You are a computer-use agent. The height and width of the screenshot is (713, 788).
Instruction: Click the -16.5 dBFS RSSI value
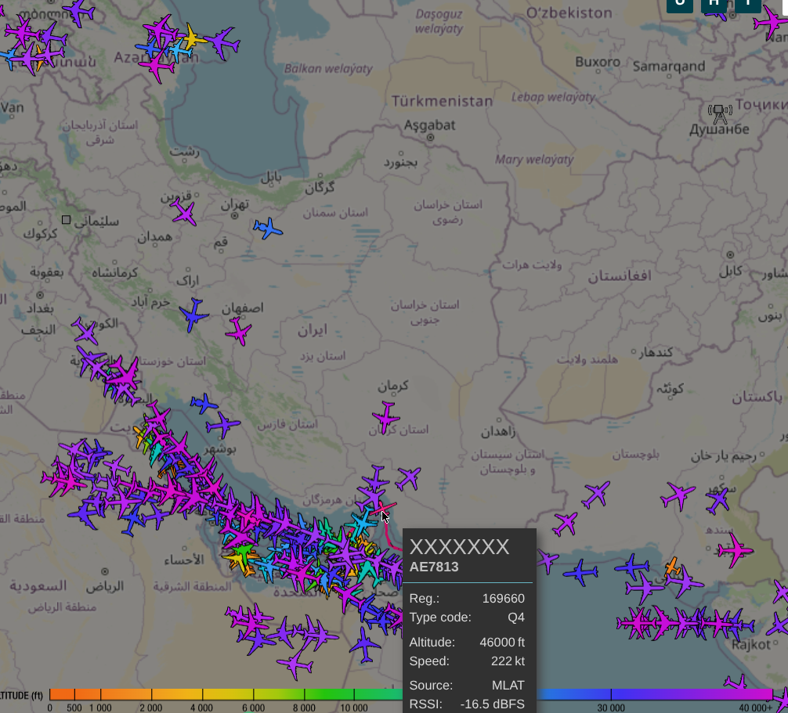pos(492,704)
